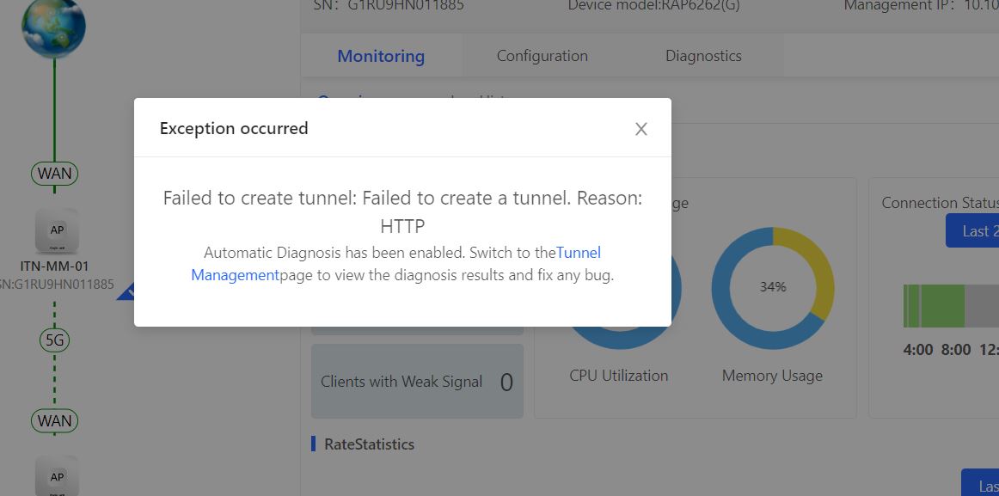
Task: Click the lower WAN port badge
Action: [55, 421]
